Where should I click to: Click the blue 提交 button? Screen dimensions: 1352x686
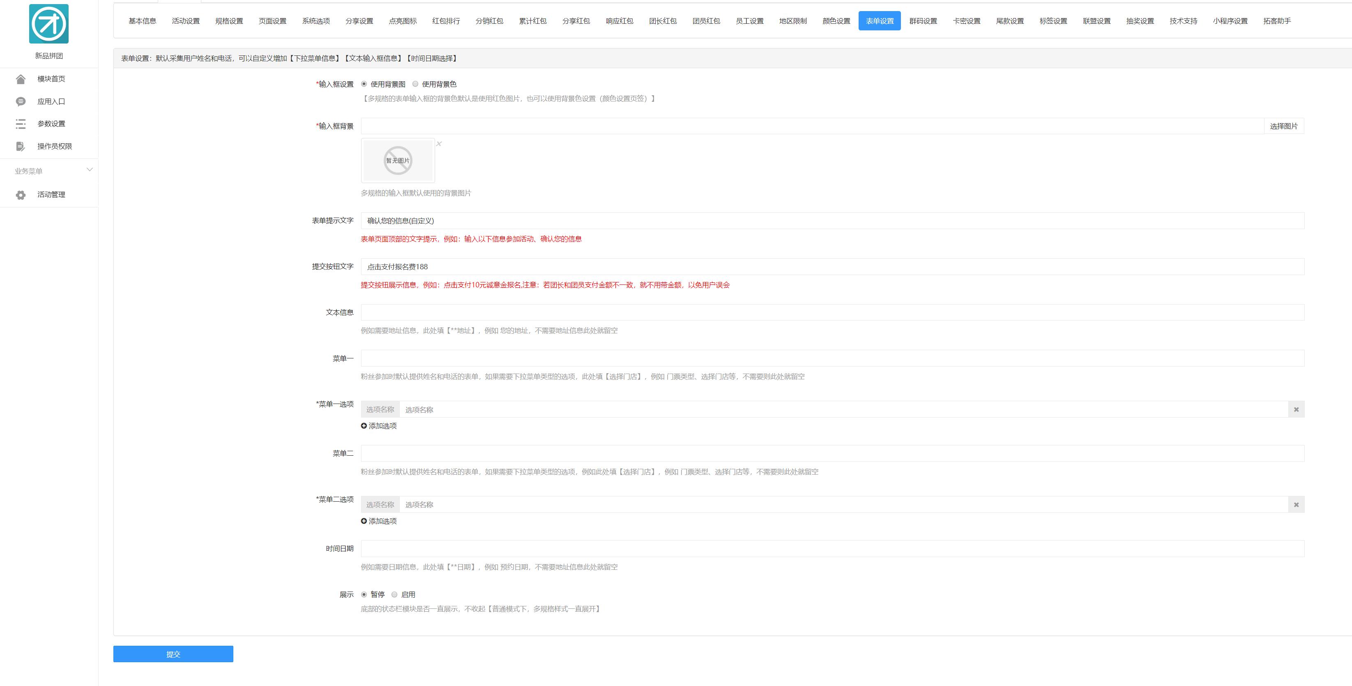pos(173,654)
